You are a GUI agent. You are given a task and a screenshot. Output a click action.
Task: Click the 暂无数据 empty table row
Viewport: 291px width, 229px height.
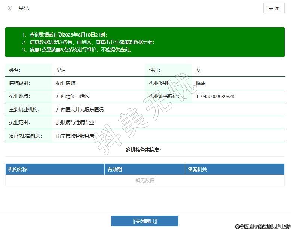[x=145, y=181]
